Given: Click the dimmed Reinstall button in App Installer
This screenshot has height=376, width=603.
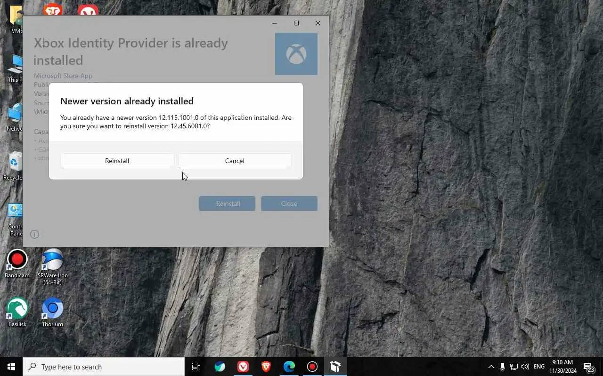Looking at the screenshot, I should tap(227, 204).
